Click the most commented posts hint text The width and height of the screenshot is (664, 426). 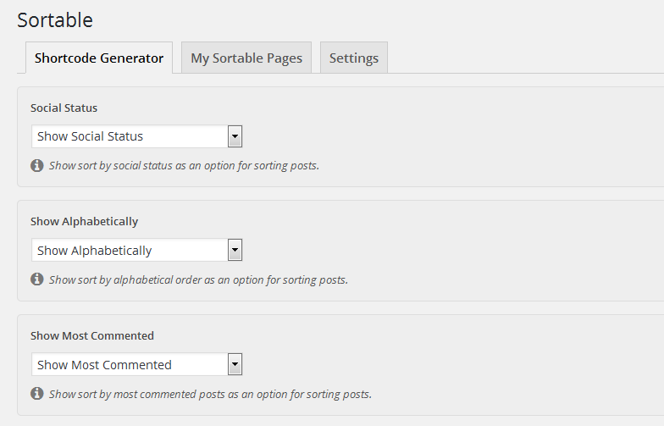point(210,394)
